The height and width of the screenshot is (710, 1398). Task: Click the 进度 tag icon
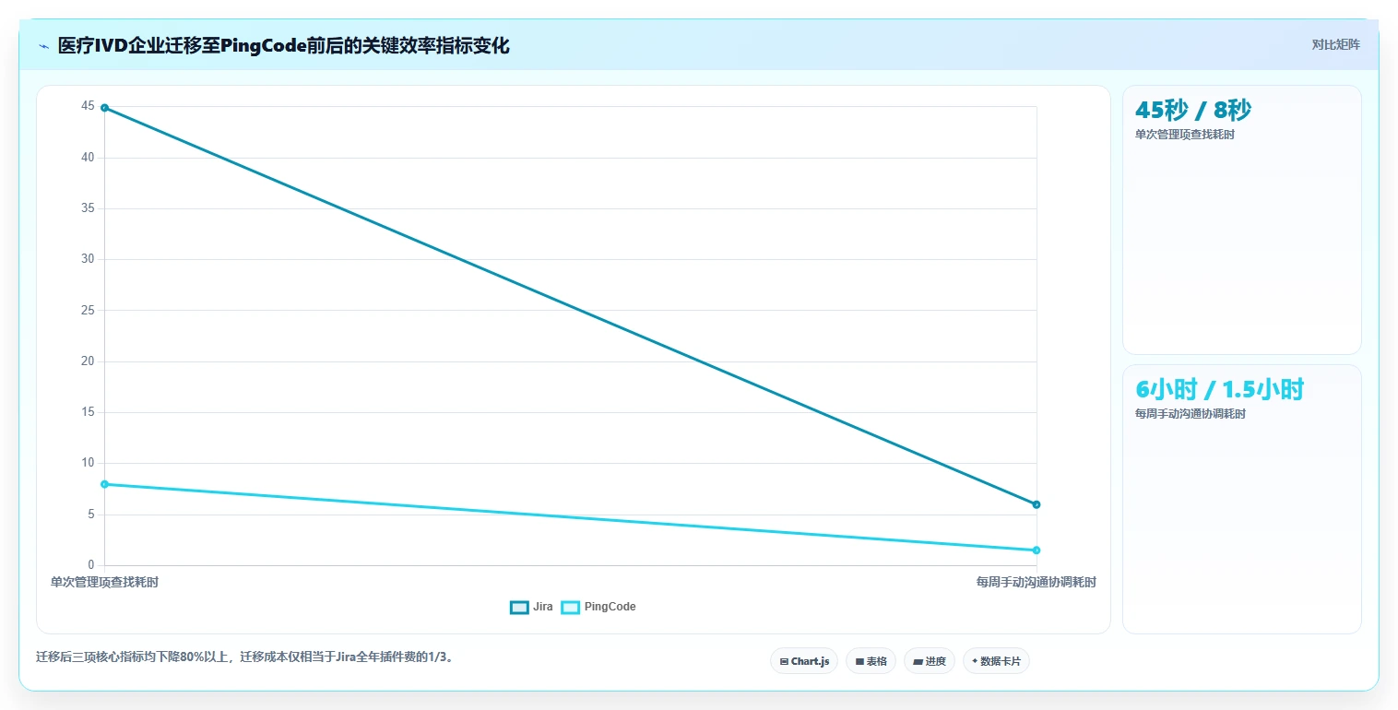918,661
